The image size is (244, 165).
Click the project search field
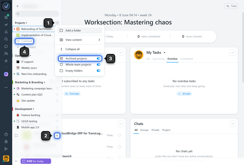(x=37, y=14)
